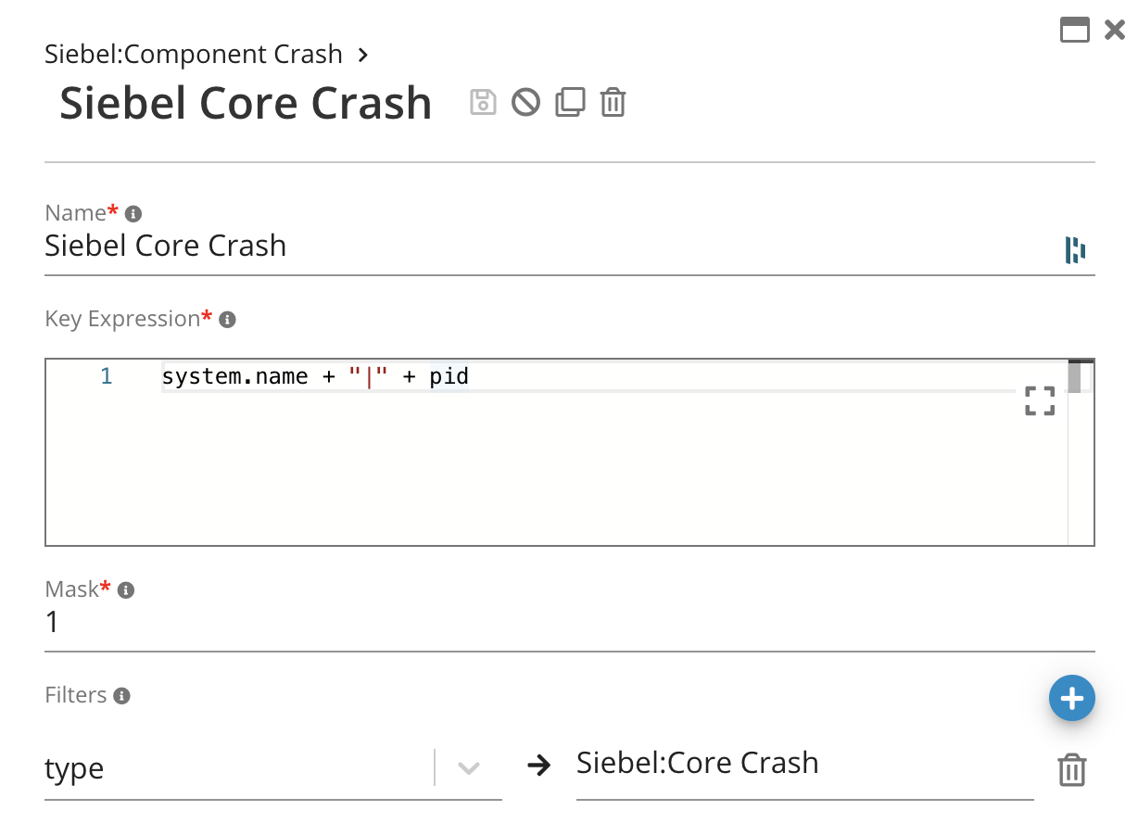
Task: Close the panel with the X icon
Action: tap(1115, 30)
